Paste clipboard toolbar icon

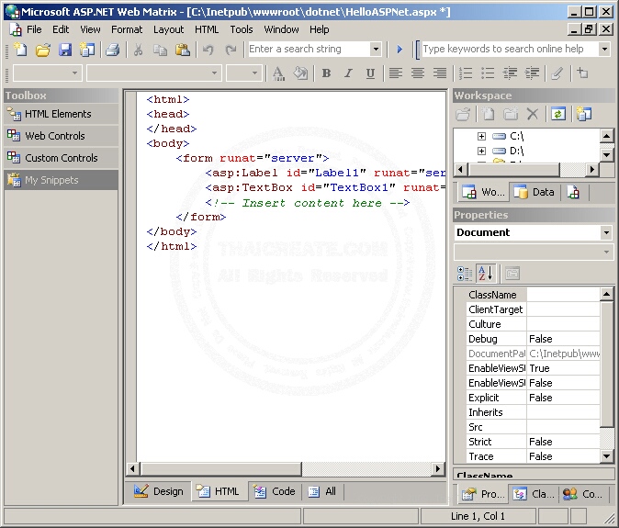tap(183, 50)
